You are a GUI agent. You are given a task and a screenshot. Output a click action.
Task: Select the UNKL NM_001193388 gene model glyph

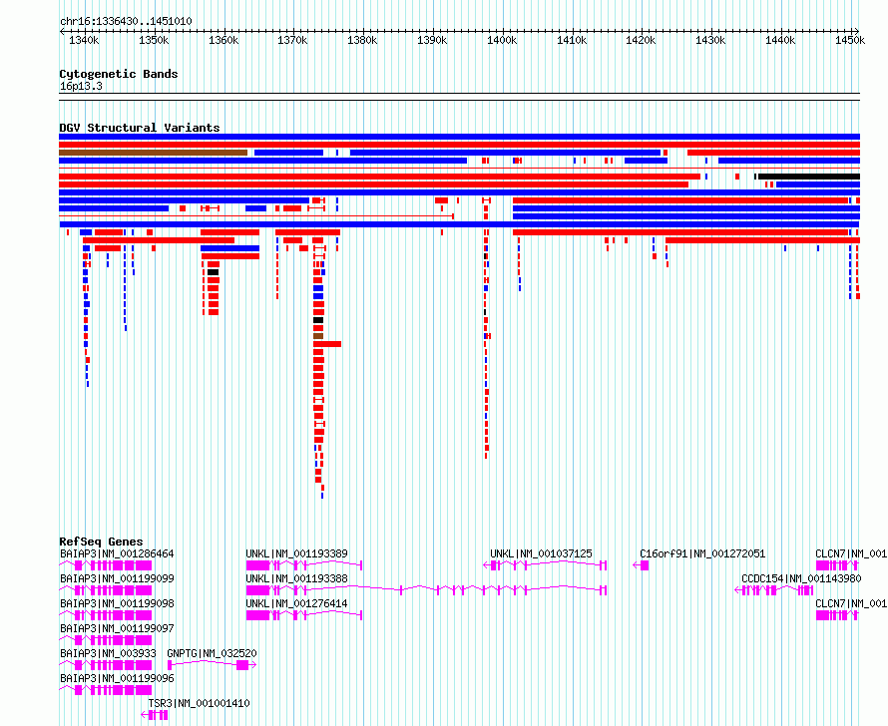[x=426, y=590]
